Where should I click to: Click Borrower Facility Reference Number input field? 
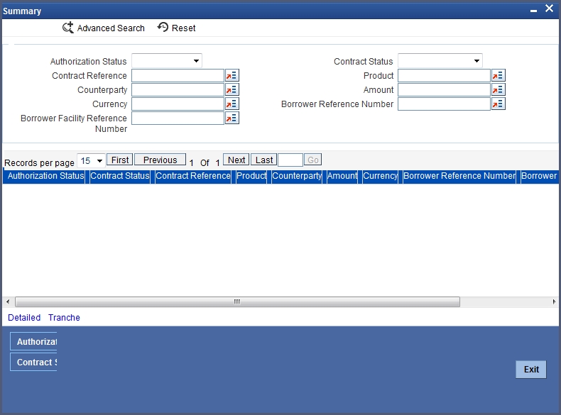(x=178, y=118)
